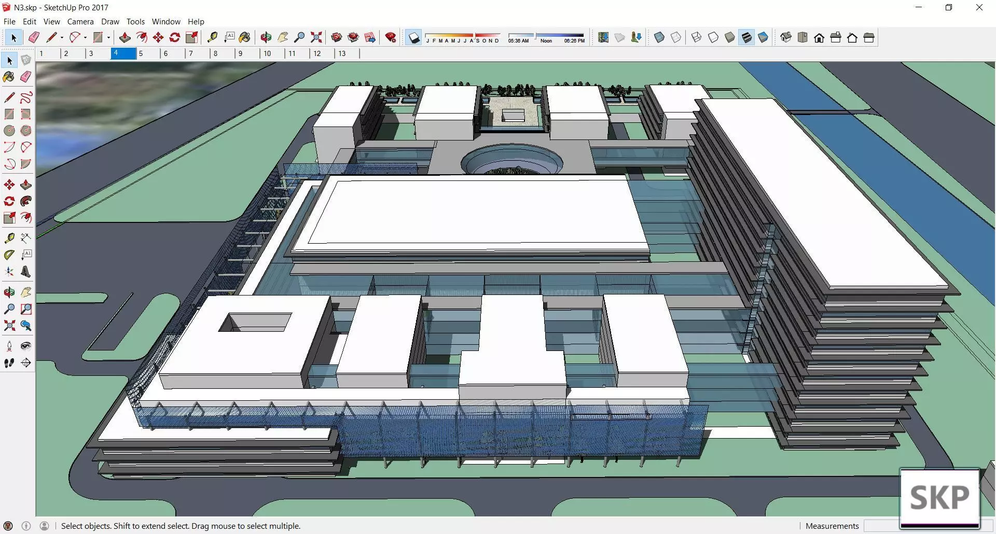Switch to Top view
996x534 pixels.
click(x=803, y=37)
